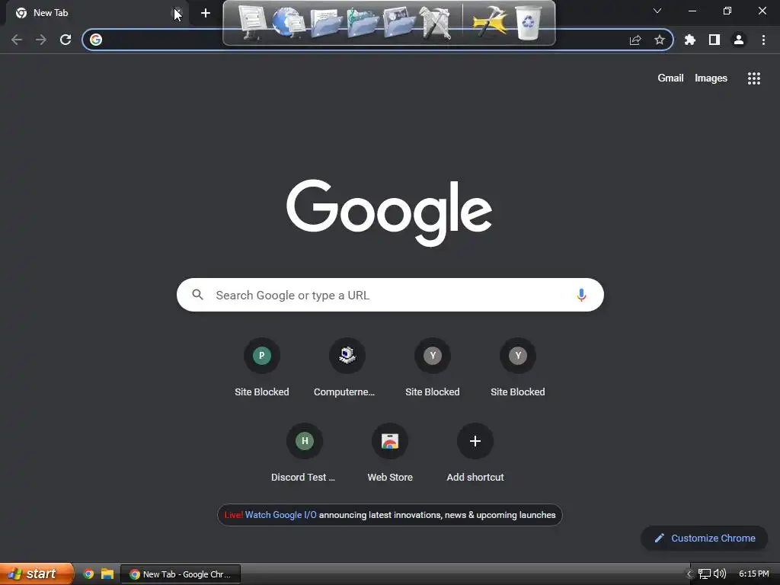Open the Google apps grid
Viewport: 780px width, 585px height.
[x=753, y=78]
